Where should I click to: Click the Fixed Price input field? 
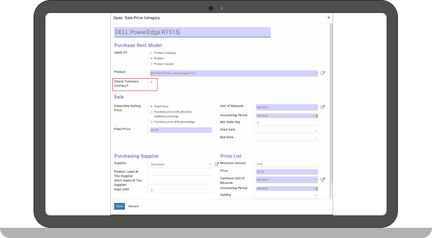click(x=180, y=130)
